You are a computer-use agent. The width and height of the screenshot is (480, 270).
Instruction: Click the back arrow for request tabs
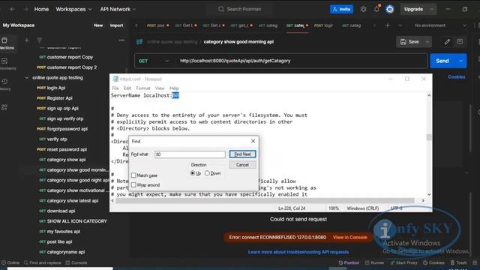[x=136, y=25]
